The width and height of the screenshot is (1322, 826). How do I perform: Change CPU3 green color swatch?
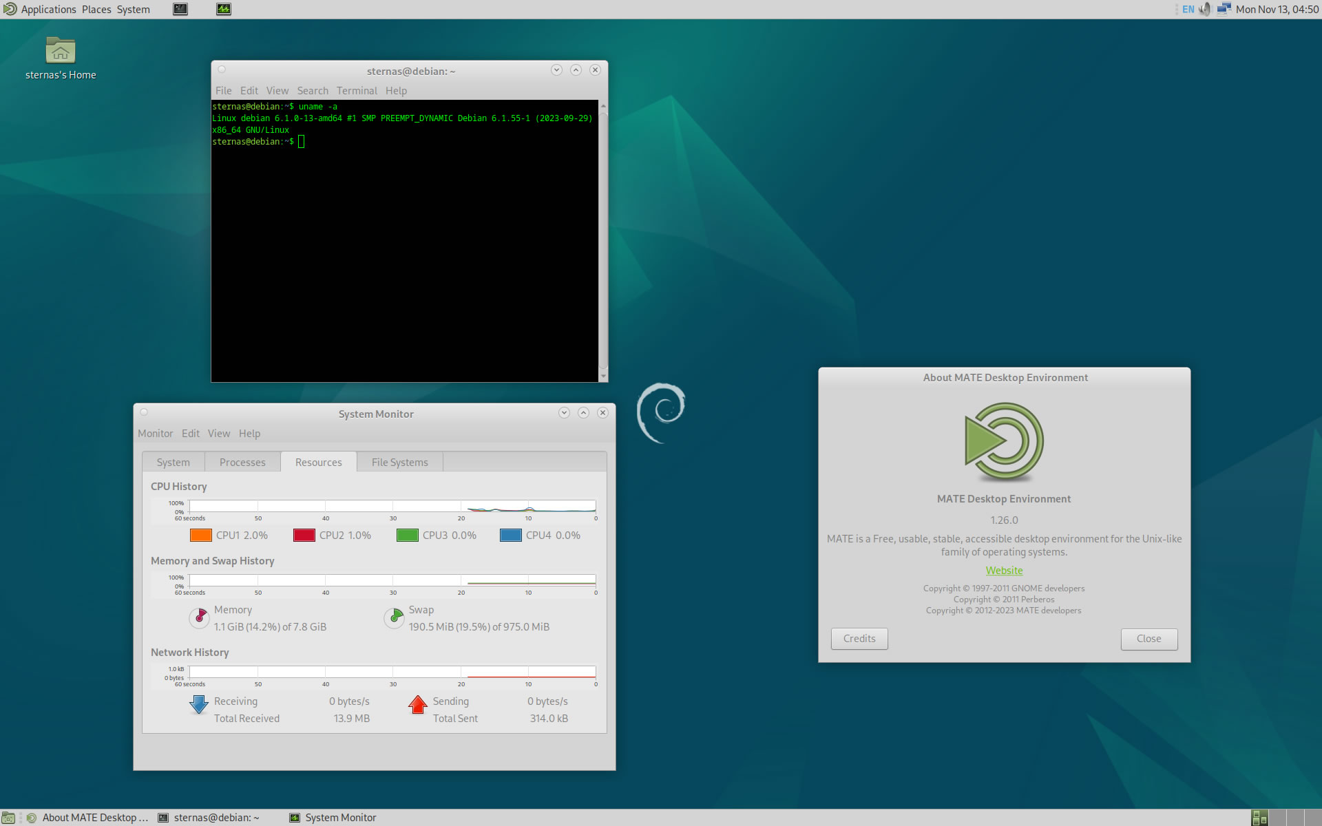(x=408, y=536)
